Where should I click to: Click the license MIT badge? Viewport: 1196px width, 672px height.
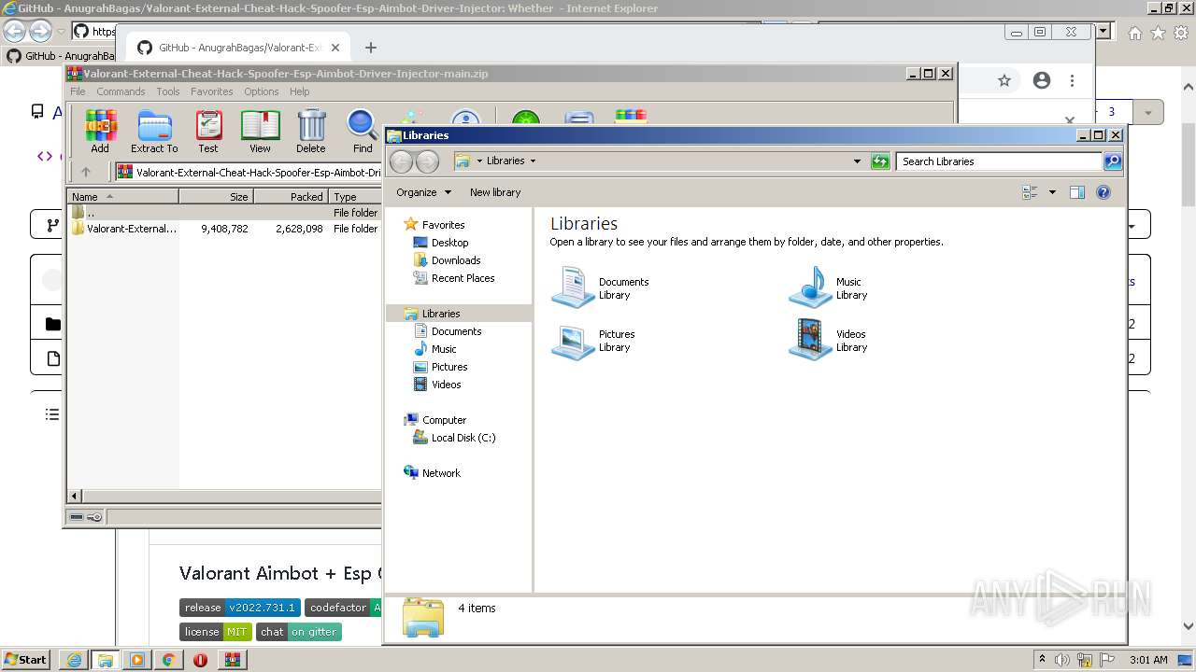(216, 632)
